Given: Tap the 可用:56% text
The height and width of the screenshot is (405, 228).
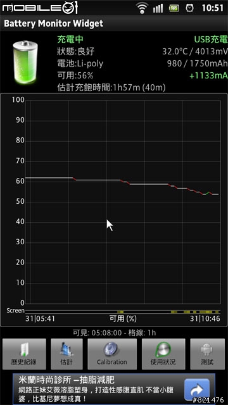Looking at the screenshot, I should coord(75,76).
